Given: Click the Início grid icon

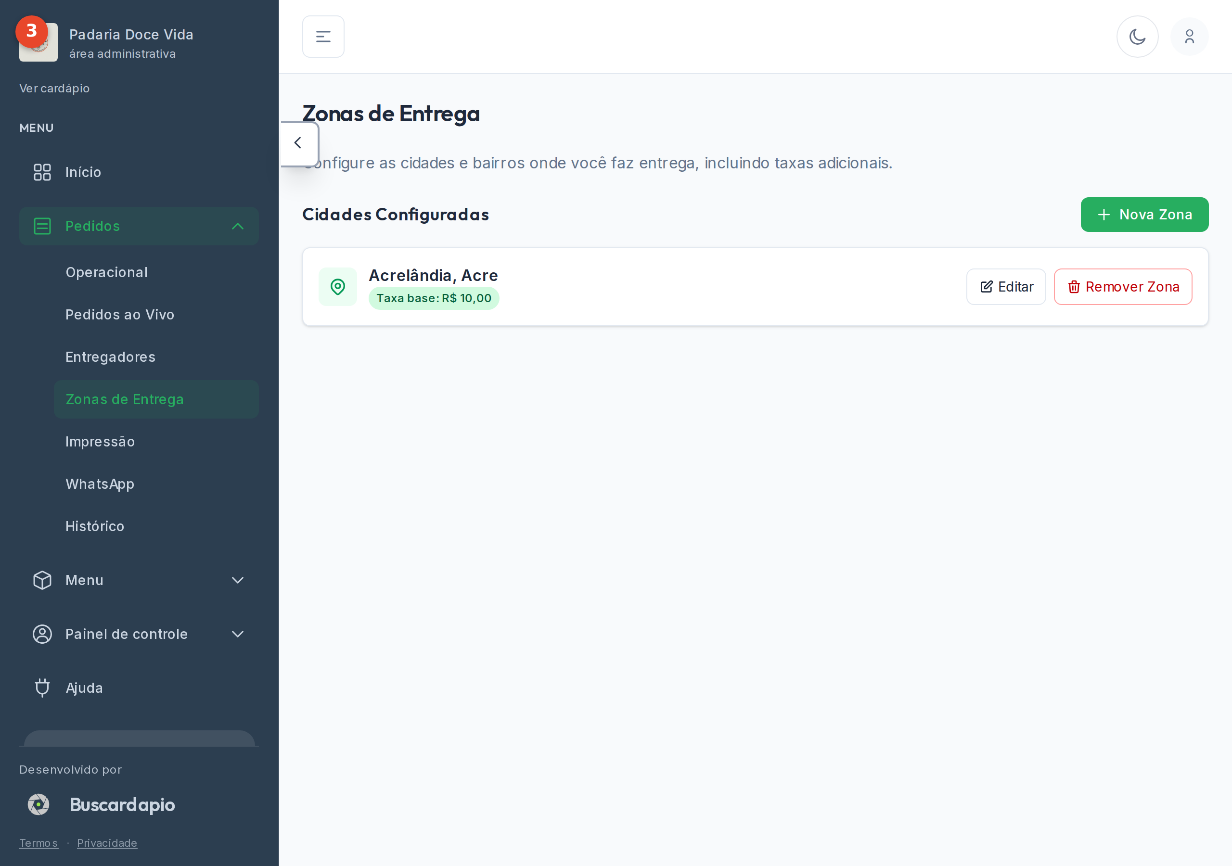Looking at the screenshot, I should tap(42, 172).
